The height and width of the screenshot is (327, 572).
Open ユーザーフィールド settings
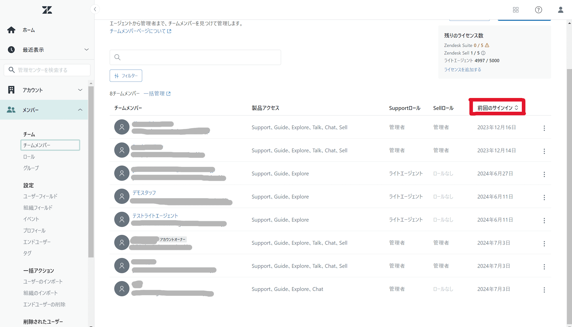pyautogui.click(x=40, y=196)
